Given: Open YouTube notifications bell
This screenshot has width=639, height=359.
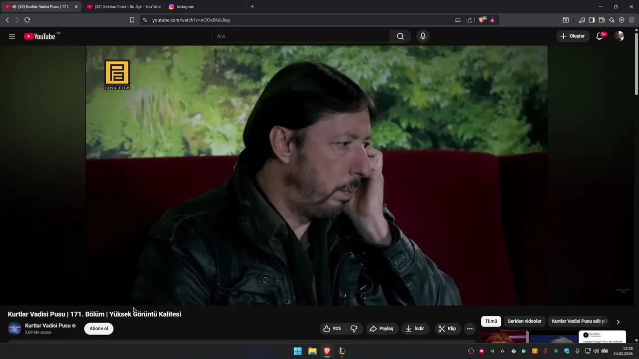Looking at the screenshot, I should (x=600, y=36).
